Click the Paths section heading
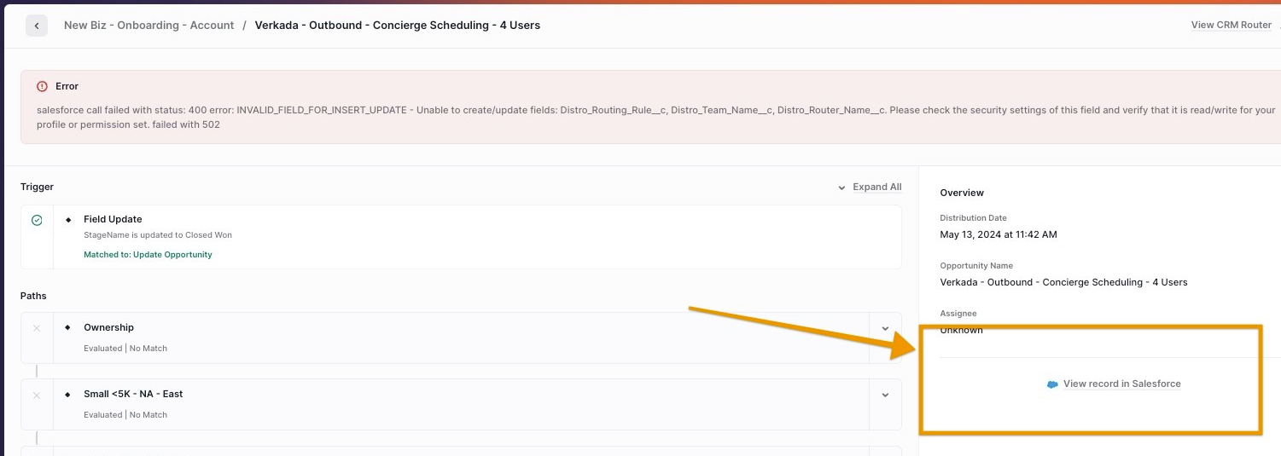The height and width of the screenshot is (456, 1281). [x=33, y=296]
